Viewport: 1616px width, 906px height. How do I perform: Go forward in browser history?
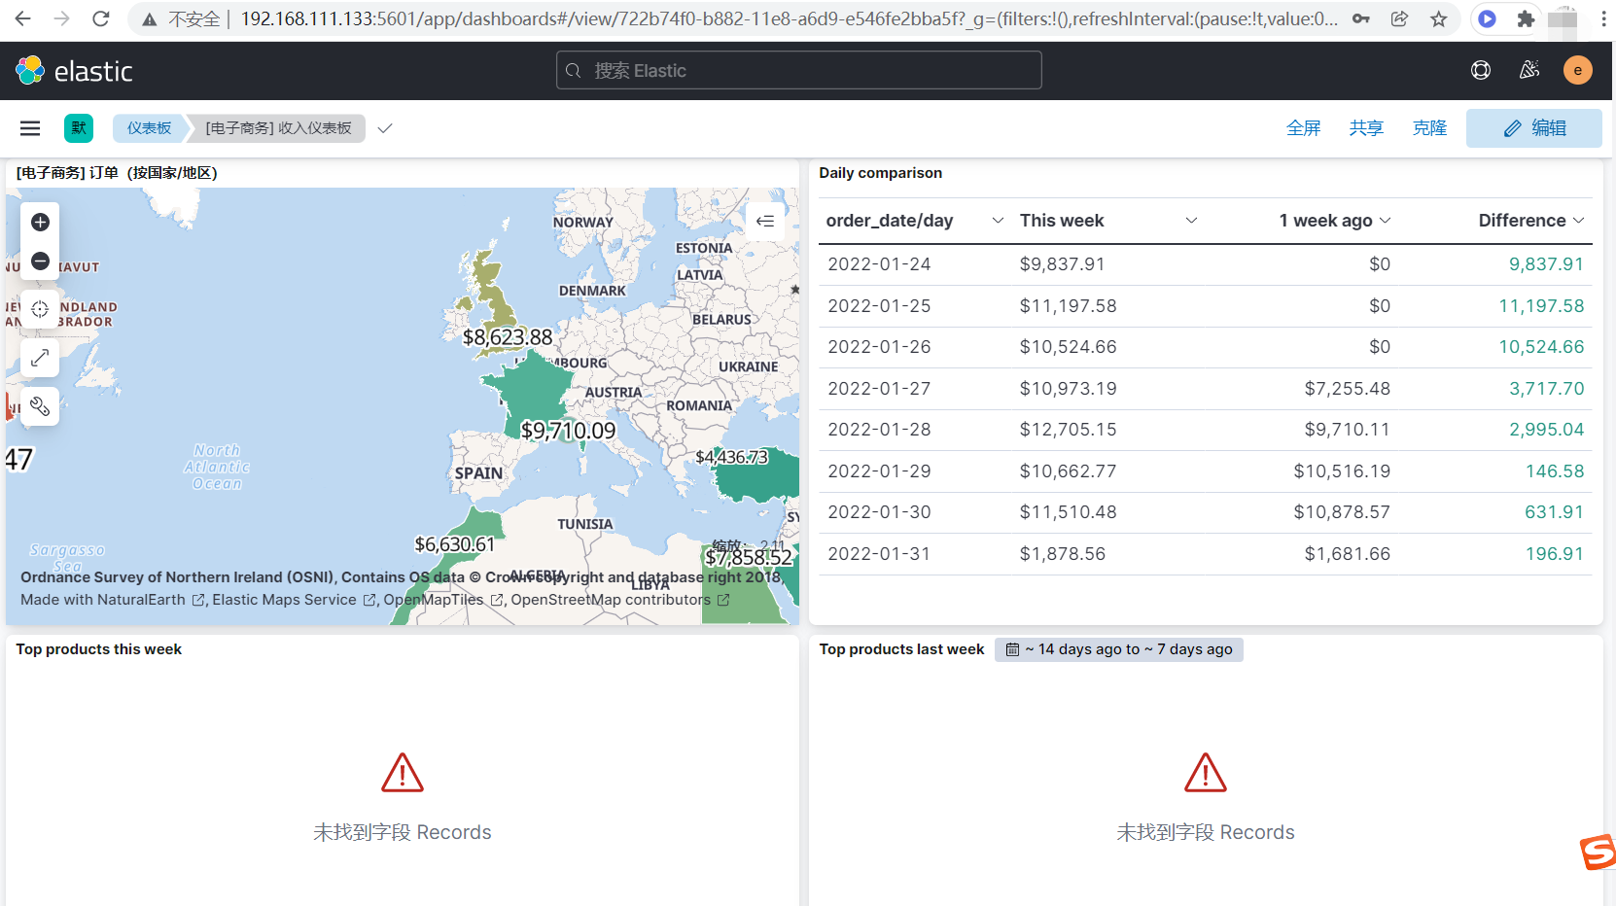point(61,18)
